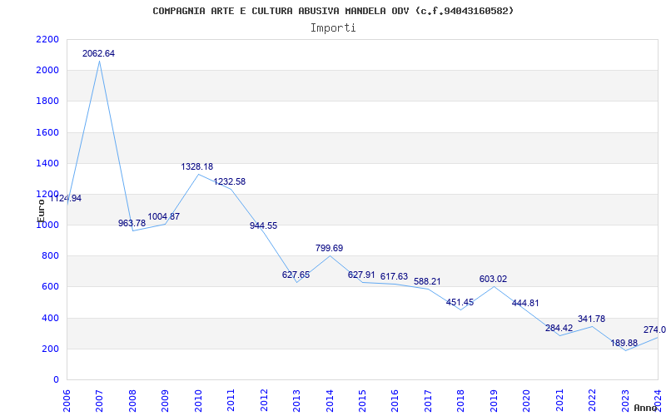Select the 627.65 value label
This screenshot has height=416, width=666.
(x=296, y=275)
